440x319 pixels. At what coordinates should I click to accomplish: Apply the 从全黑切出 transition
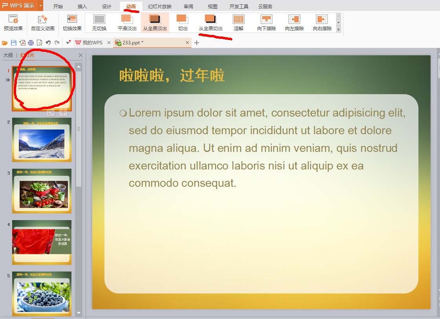click(x=210, y=22)
